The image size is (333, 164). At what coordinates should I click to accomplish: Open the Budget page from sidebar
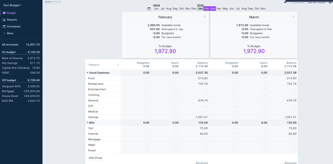pos(12,13)
